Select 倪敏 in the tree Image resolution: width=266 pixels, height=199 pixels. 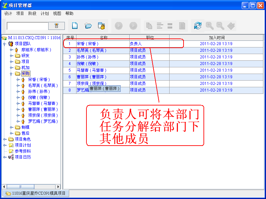(39, 98)
